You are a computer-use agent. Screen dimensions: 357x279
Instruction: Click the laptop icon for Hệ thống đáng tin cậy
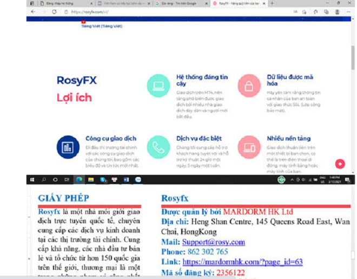(x=158, y=86)
